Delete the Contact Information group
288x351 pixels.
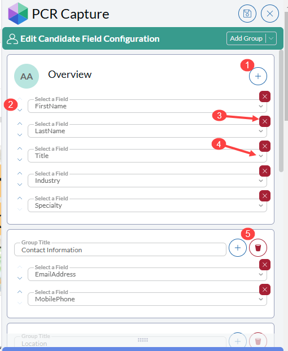tap(258, 248)
